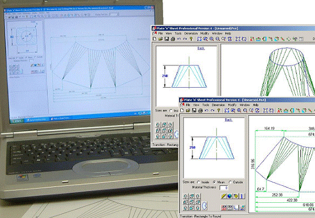The image size is (315, 218).
Task: Click the blue number 1 icon button
Action: click(242, 196)
